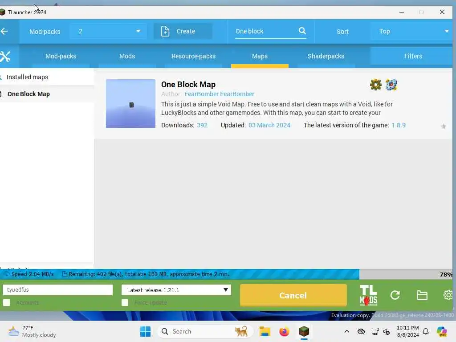
Task: Click the Windows taskbar Search box
Action: click(205, 331)
